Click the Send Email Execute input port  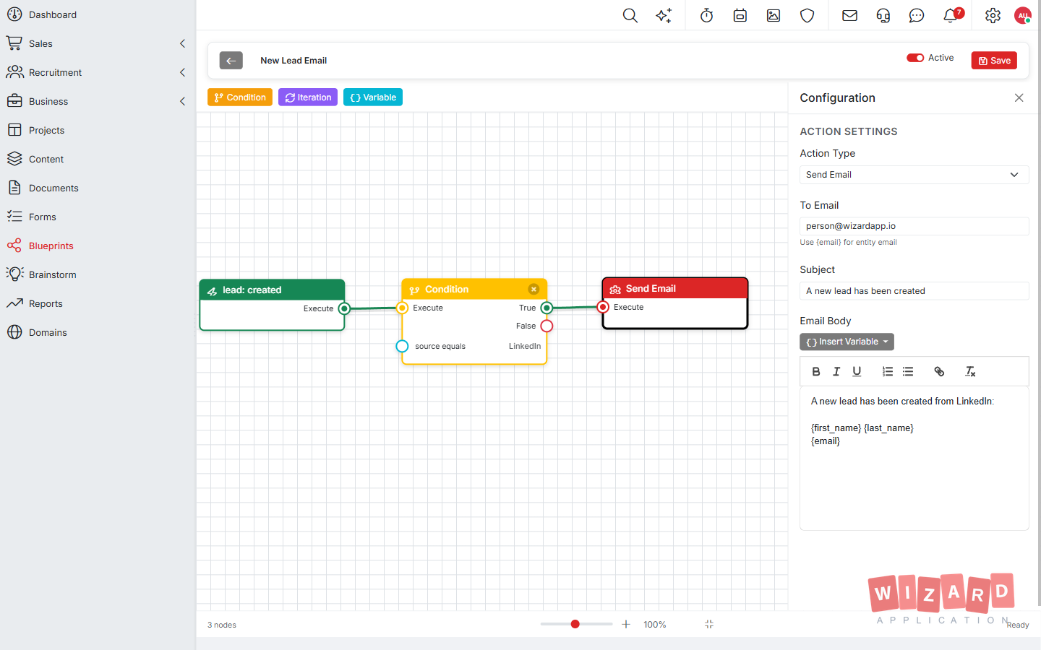pyautogui.click(x=603, y=307)
